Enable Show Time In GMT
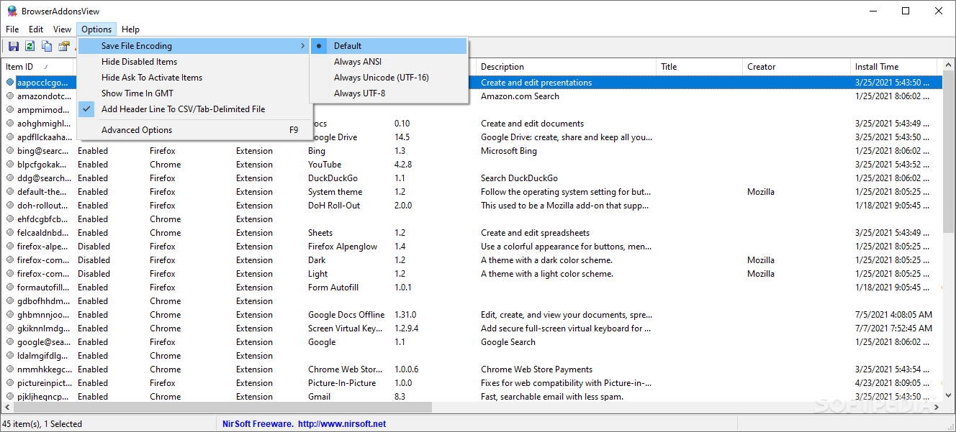 point(194,93)
